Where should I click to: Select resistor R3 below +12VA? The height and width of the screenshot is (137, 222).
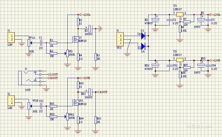point(78,22)
